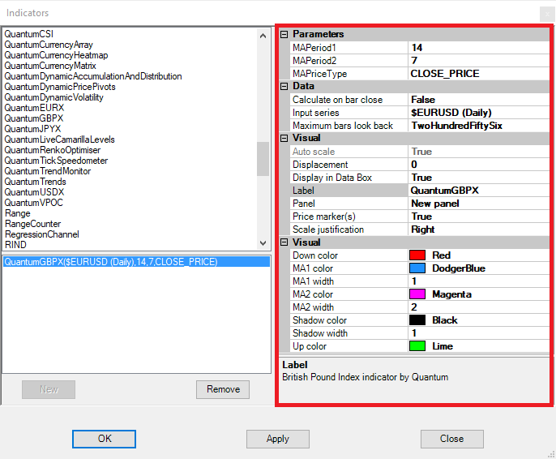Select QuantumCurrencyArray in the indicator list
This screenshot has width=556, height=459.
pyautogui.click(x=49, y=45)
